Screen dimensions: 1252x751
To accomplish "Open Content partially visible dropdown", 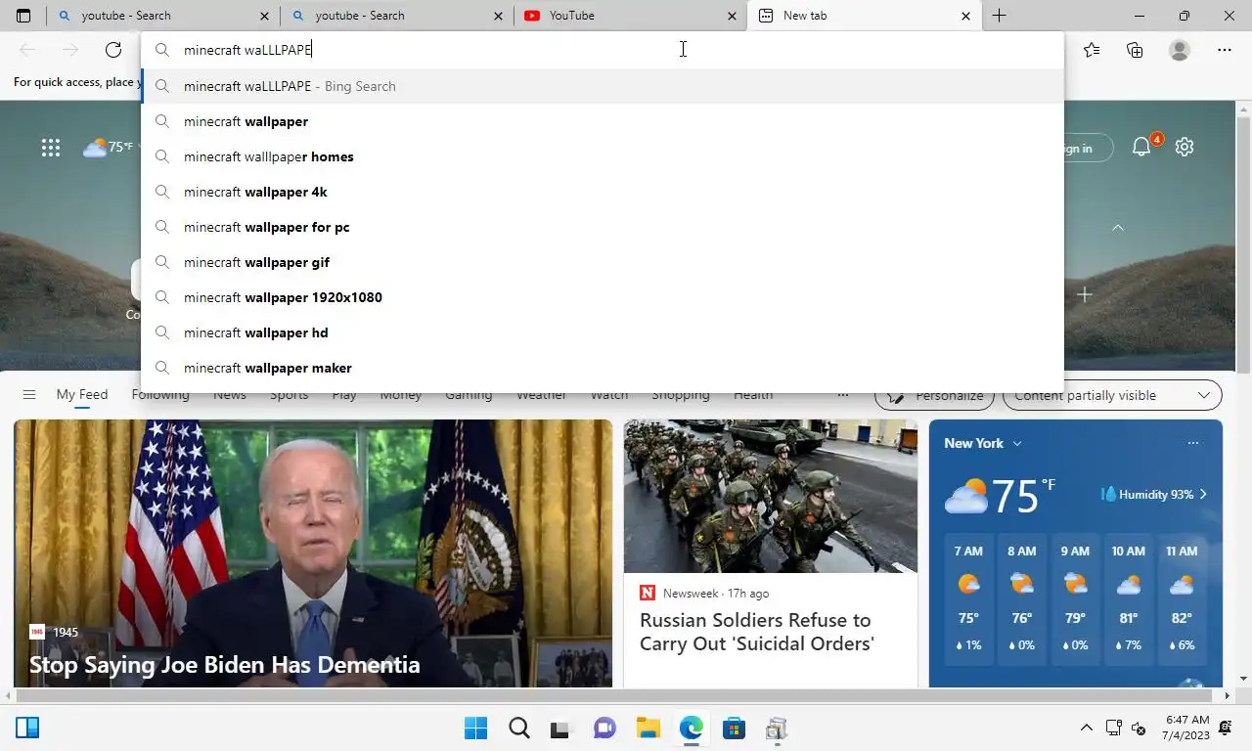I will (x=1112, y=395).
